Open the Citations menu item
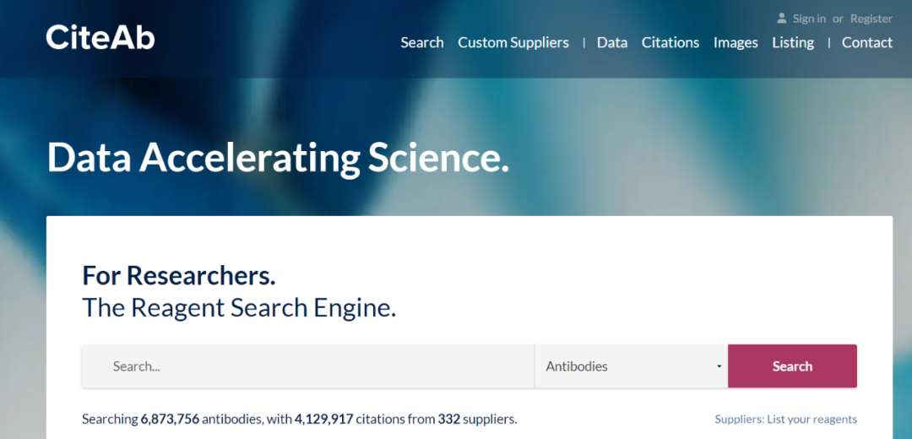Image resolution: width=912 pixels, height=439 pixels. pyautogui.click(x=670, y=42)
